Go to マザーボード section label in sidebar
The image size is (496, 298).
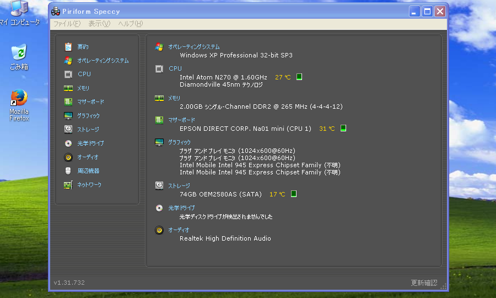coord(91,102)
